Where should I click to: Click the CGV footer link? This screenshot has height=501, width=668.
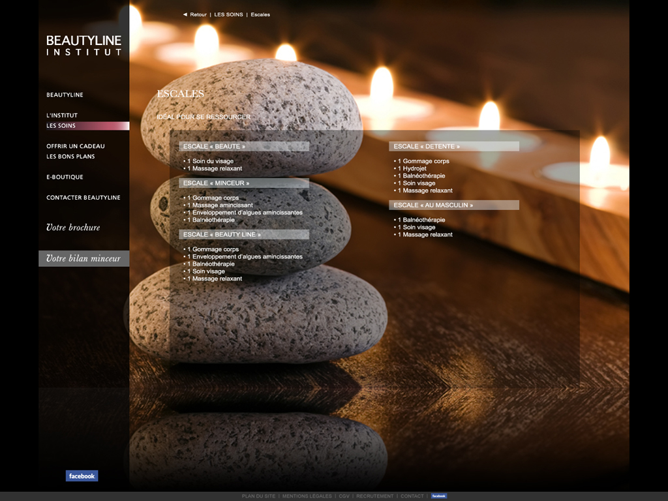344,496
